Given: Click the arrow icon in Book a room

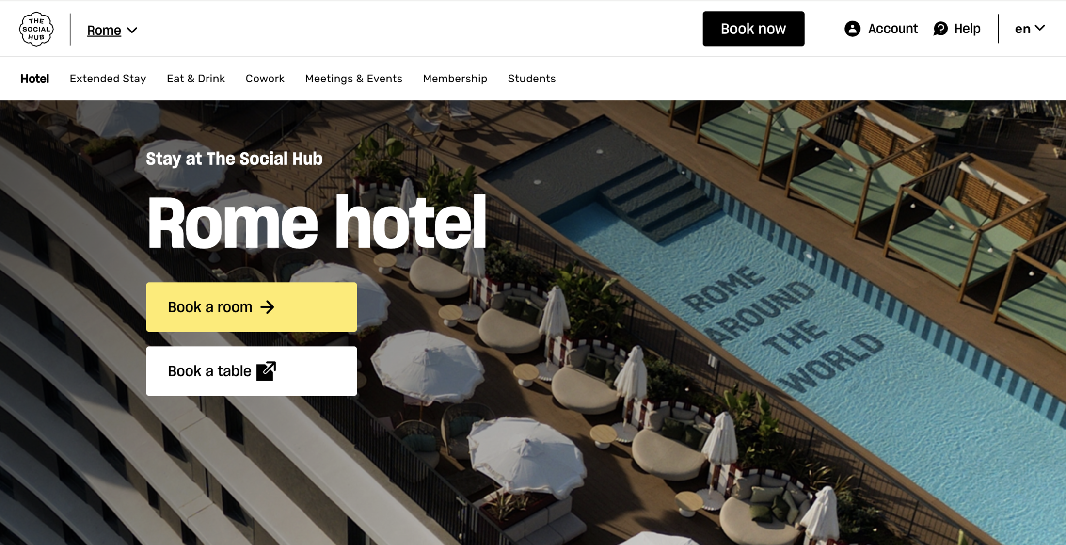Looking at the screenshot, I should pos(267,307).
